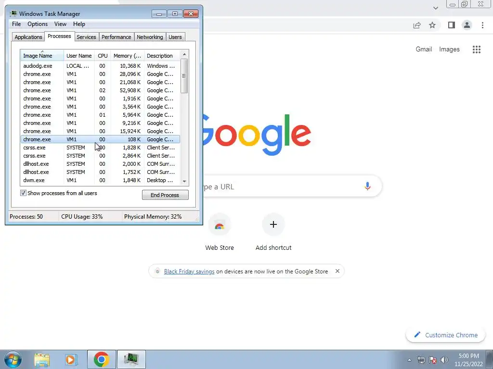This screenshot has width=493, height=369.
Task: Click process list scroll up arrow
Action: pos(184,54)
